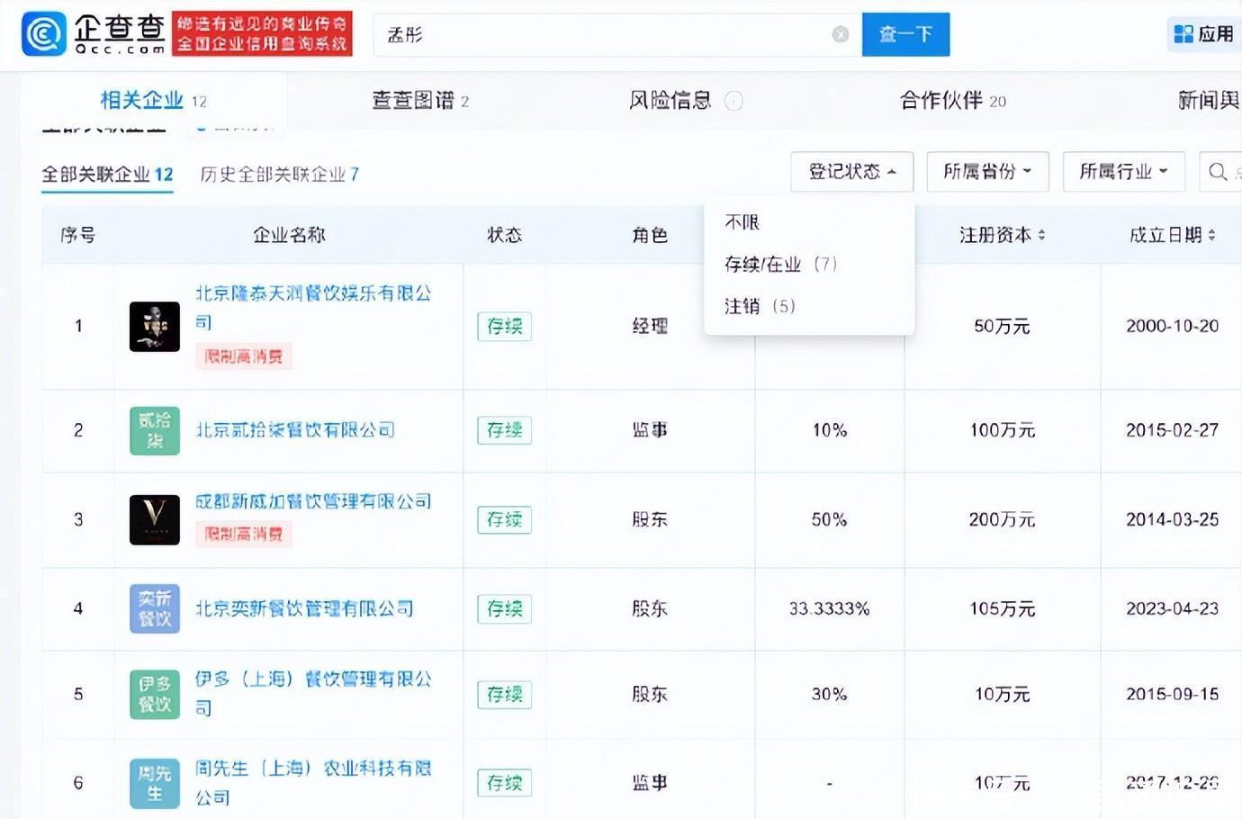The image size is (1242, 819).
Task: Click the Qcc.com logo icon
Action: click(42, 33)
